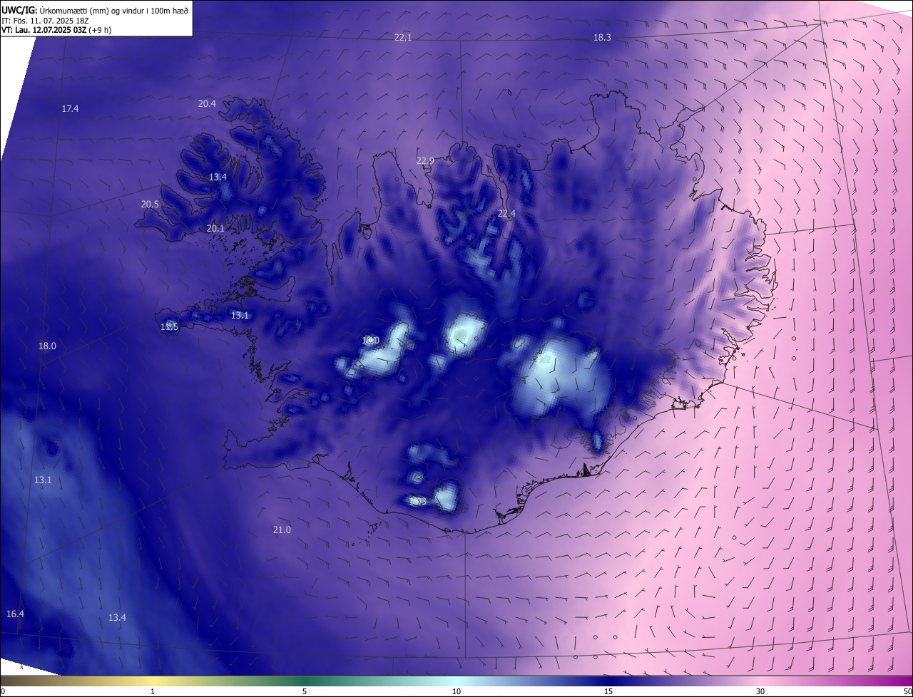
Task: Click the 22.4 value label
Action: tap(506, 213)
